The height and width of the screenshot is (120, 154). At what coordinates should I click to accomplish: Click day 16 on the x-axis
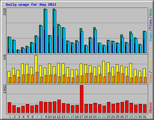coord(77,117)
